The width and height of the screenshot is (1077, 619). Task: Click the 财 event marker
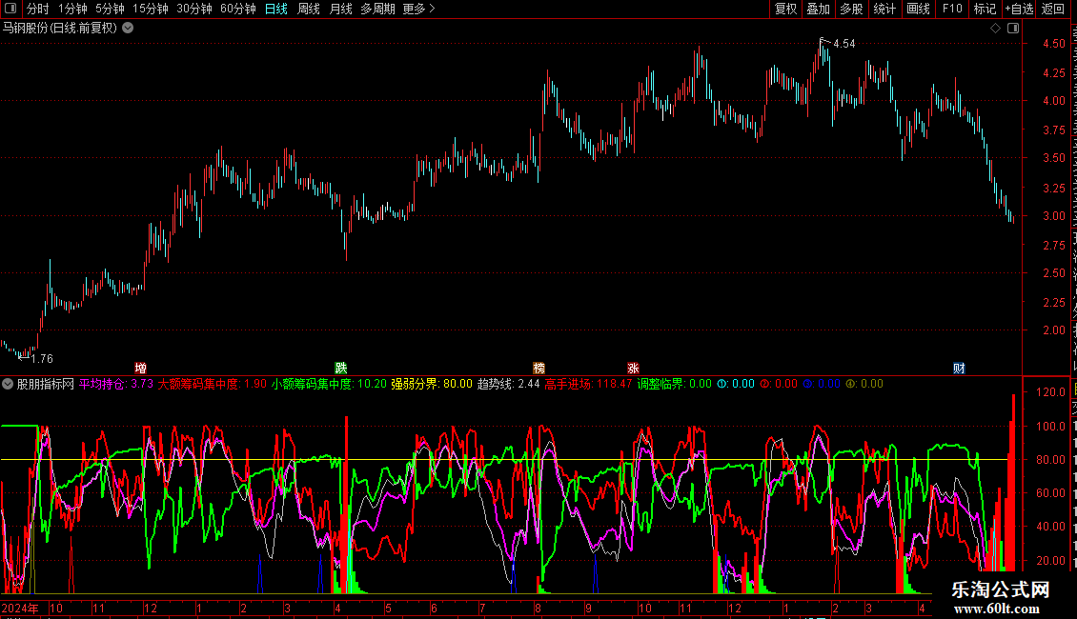pyautogui.click(x=959, y=368)
